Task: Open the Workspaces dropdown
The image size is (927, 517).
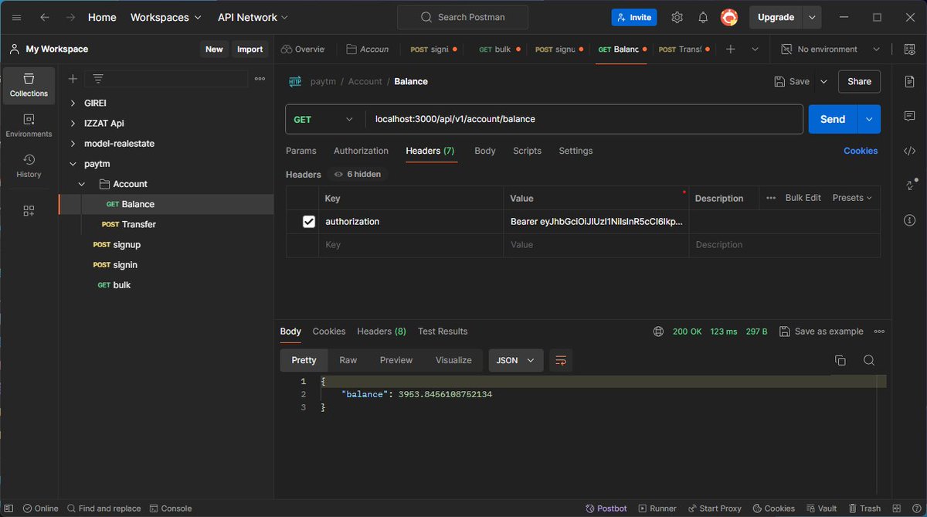Action: pyautogui.click(x=166, y=17)
